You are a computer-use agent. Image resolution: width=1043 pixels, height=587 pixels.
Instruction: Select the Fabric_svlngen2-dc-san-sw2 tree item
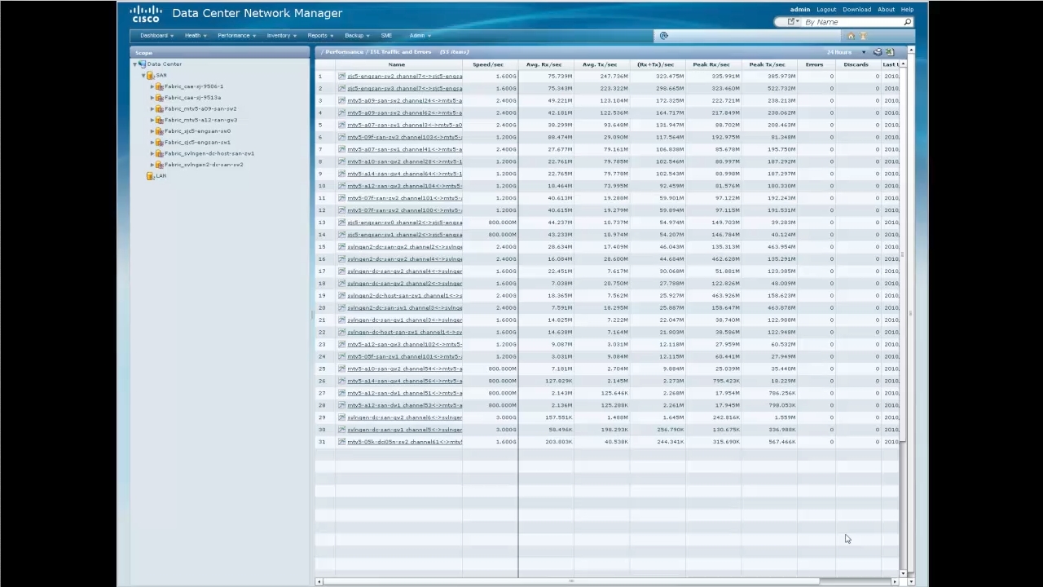click(204, 164)
